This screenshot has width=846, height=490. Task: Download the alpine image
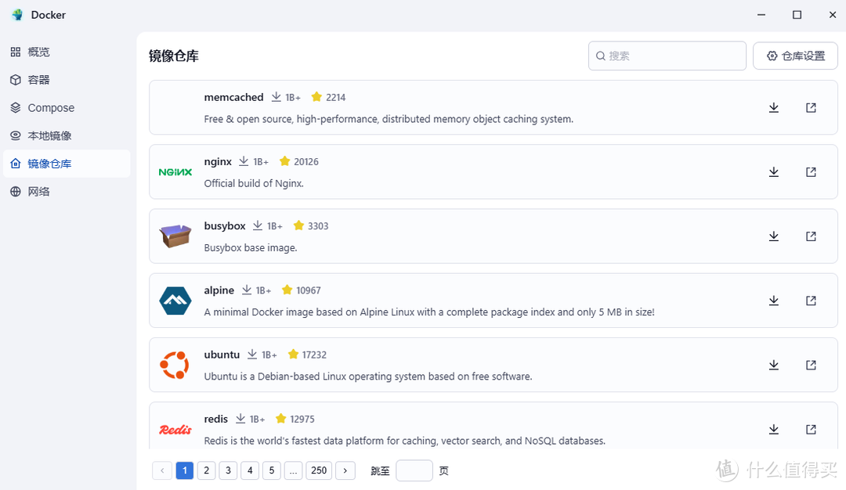(x=774, y=301)
